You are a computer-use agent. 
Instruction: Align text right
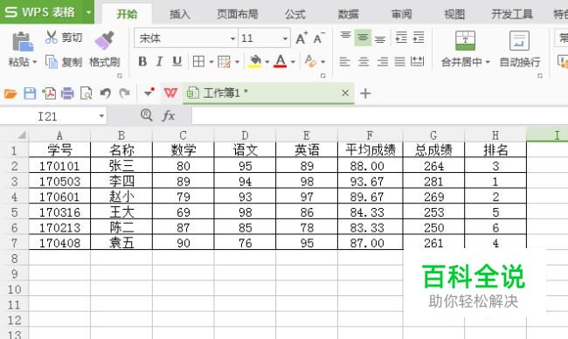(x=383, y=62)
